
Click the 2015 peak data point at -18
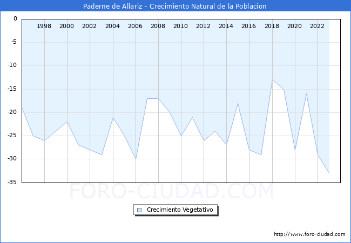click(238, 103)
